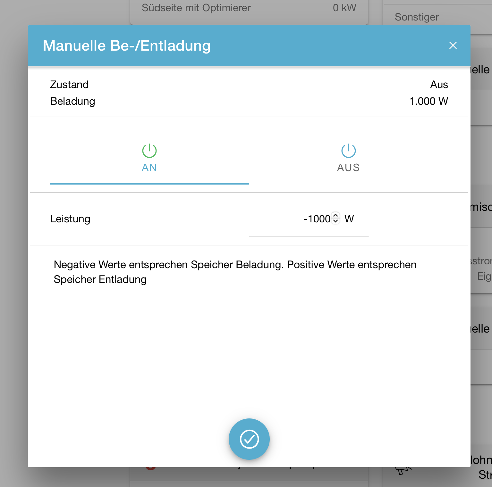Screen dimensions: 492x487
Task: Click the Aus status value
Action: [439, 85]
